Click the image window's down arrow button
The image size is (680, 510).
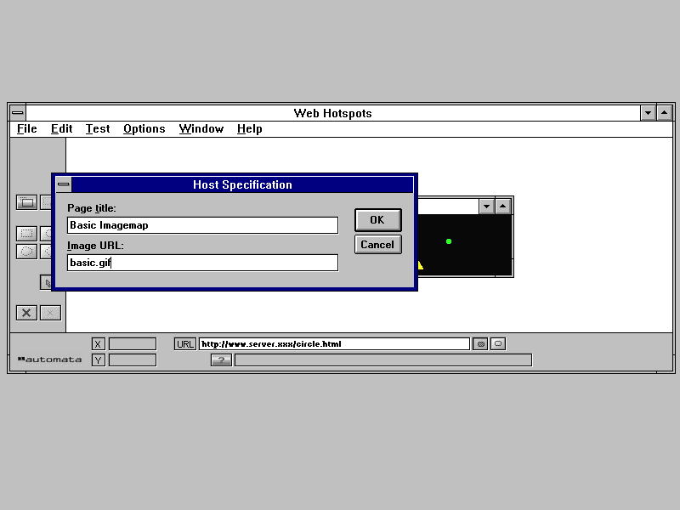(x=485, y=206)
